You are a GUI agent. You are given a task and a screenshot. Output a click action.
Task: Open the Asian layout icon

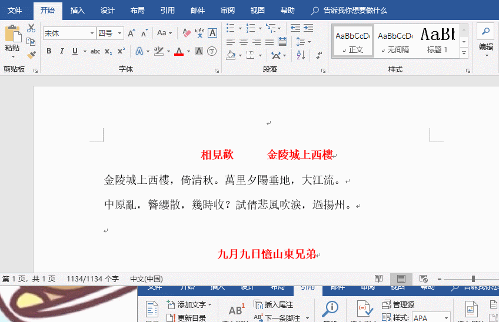tap(276, 55)
